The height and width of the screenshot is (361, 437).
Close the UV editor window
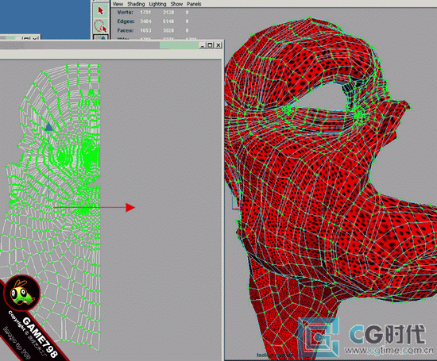point(218,45)
